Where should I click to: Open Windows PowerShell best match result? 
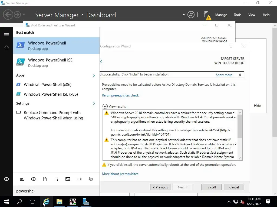[x=56, y=46]
